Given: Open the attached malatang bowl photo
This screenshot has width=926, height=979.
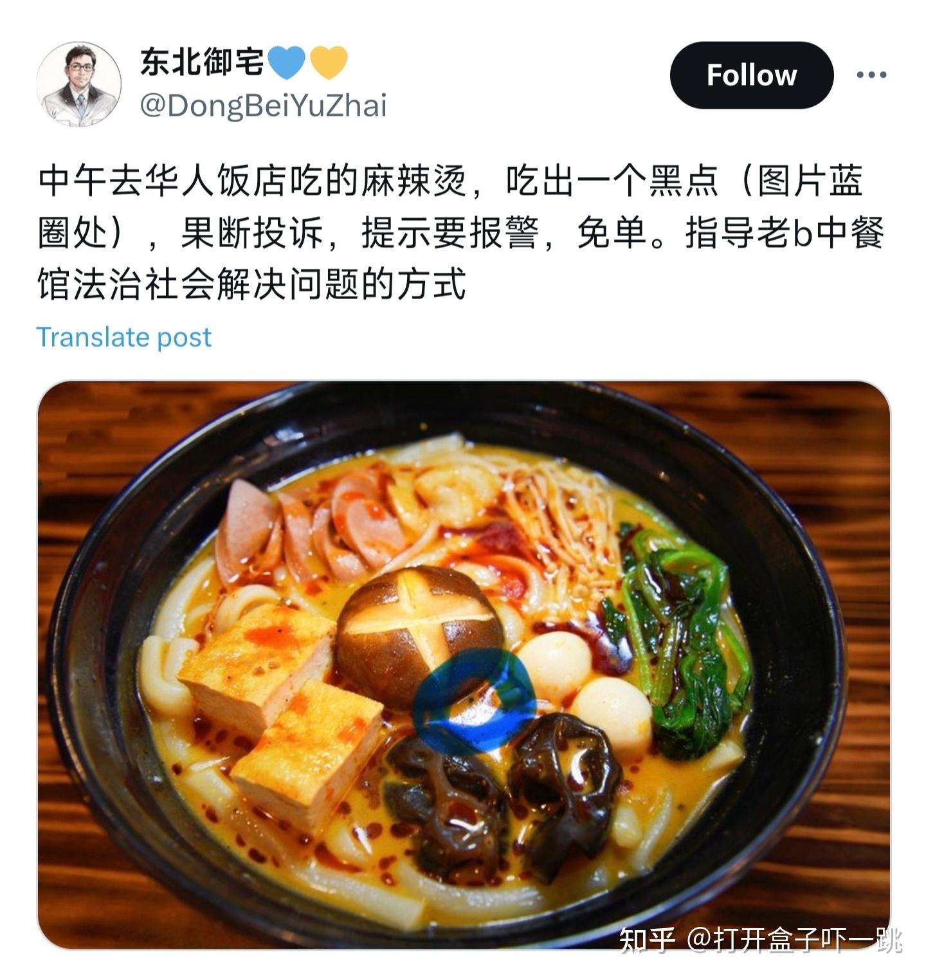Looking at the screenshot, I should coord(464,665).
